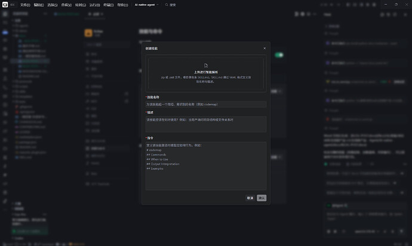Open the 帮助(H) menu
Viewport: 412px width, 246px height.
(x=123, y=5)
